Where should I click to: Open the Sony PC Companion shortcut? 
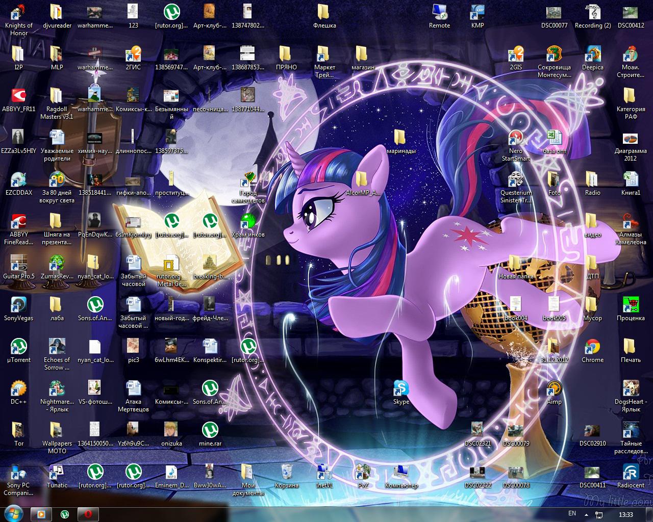19,480
